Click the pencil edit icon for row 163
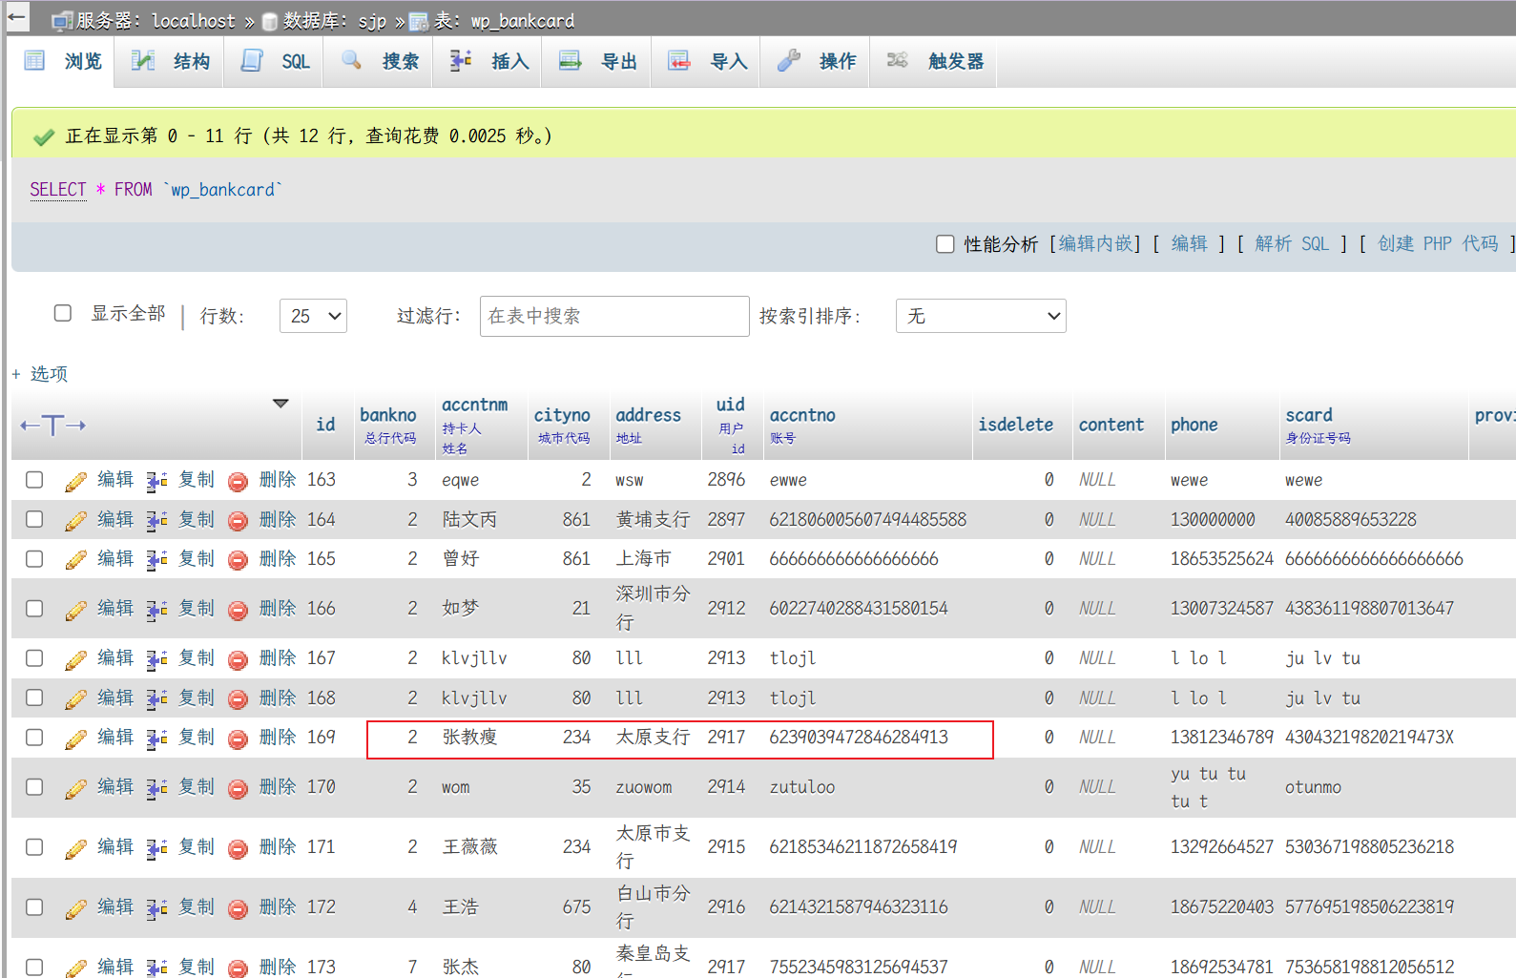 [76, 481]
